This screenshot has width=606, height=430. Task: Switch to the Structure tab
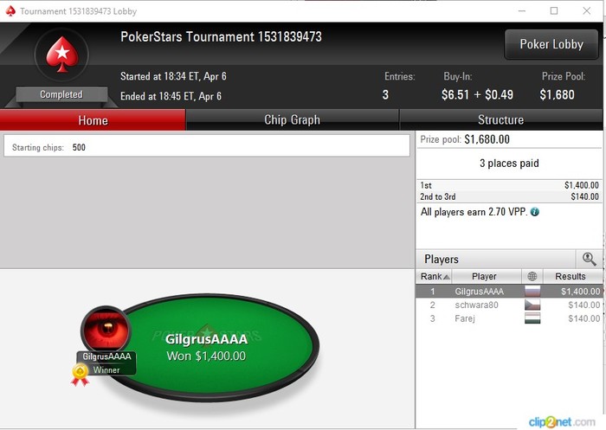point(500,119)
